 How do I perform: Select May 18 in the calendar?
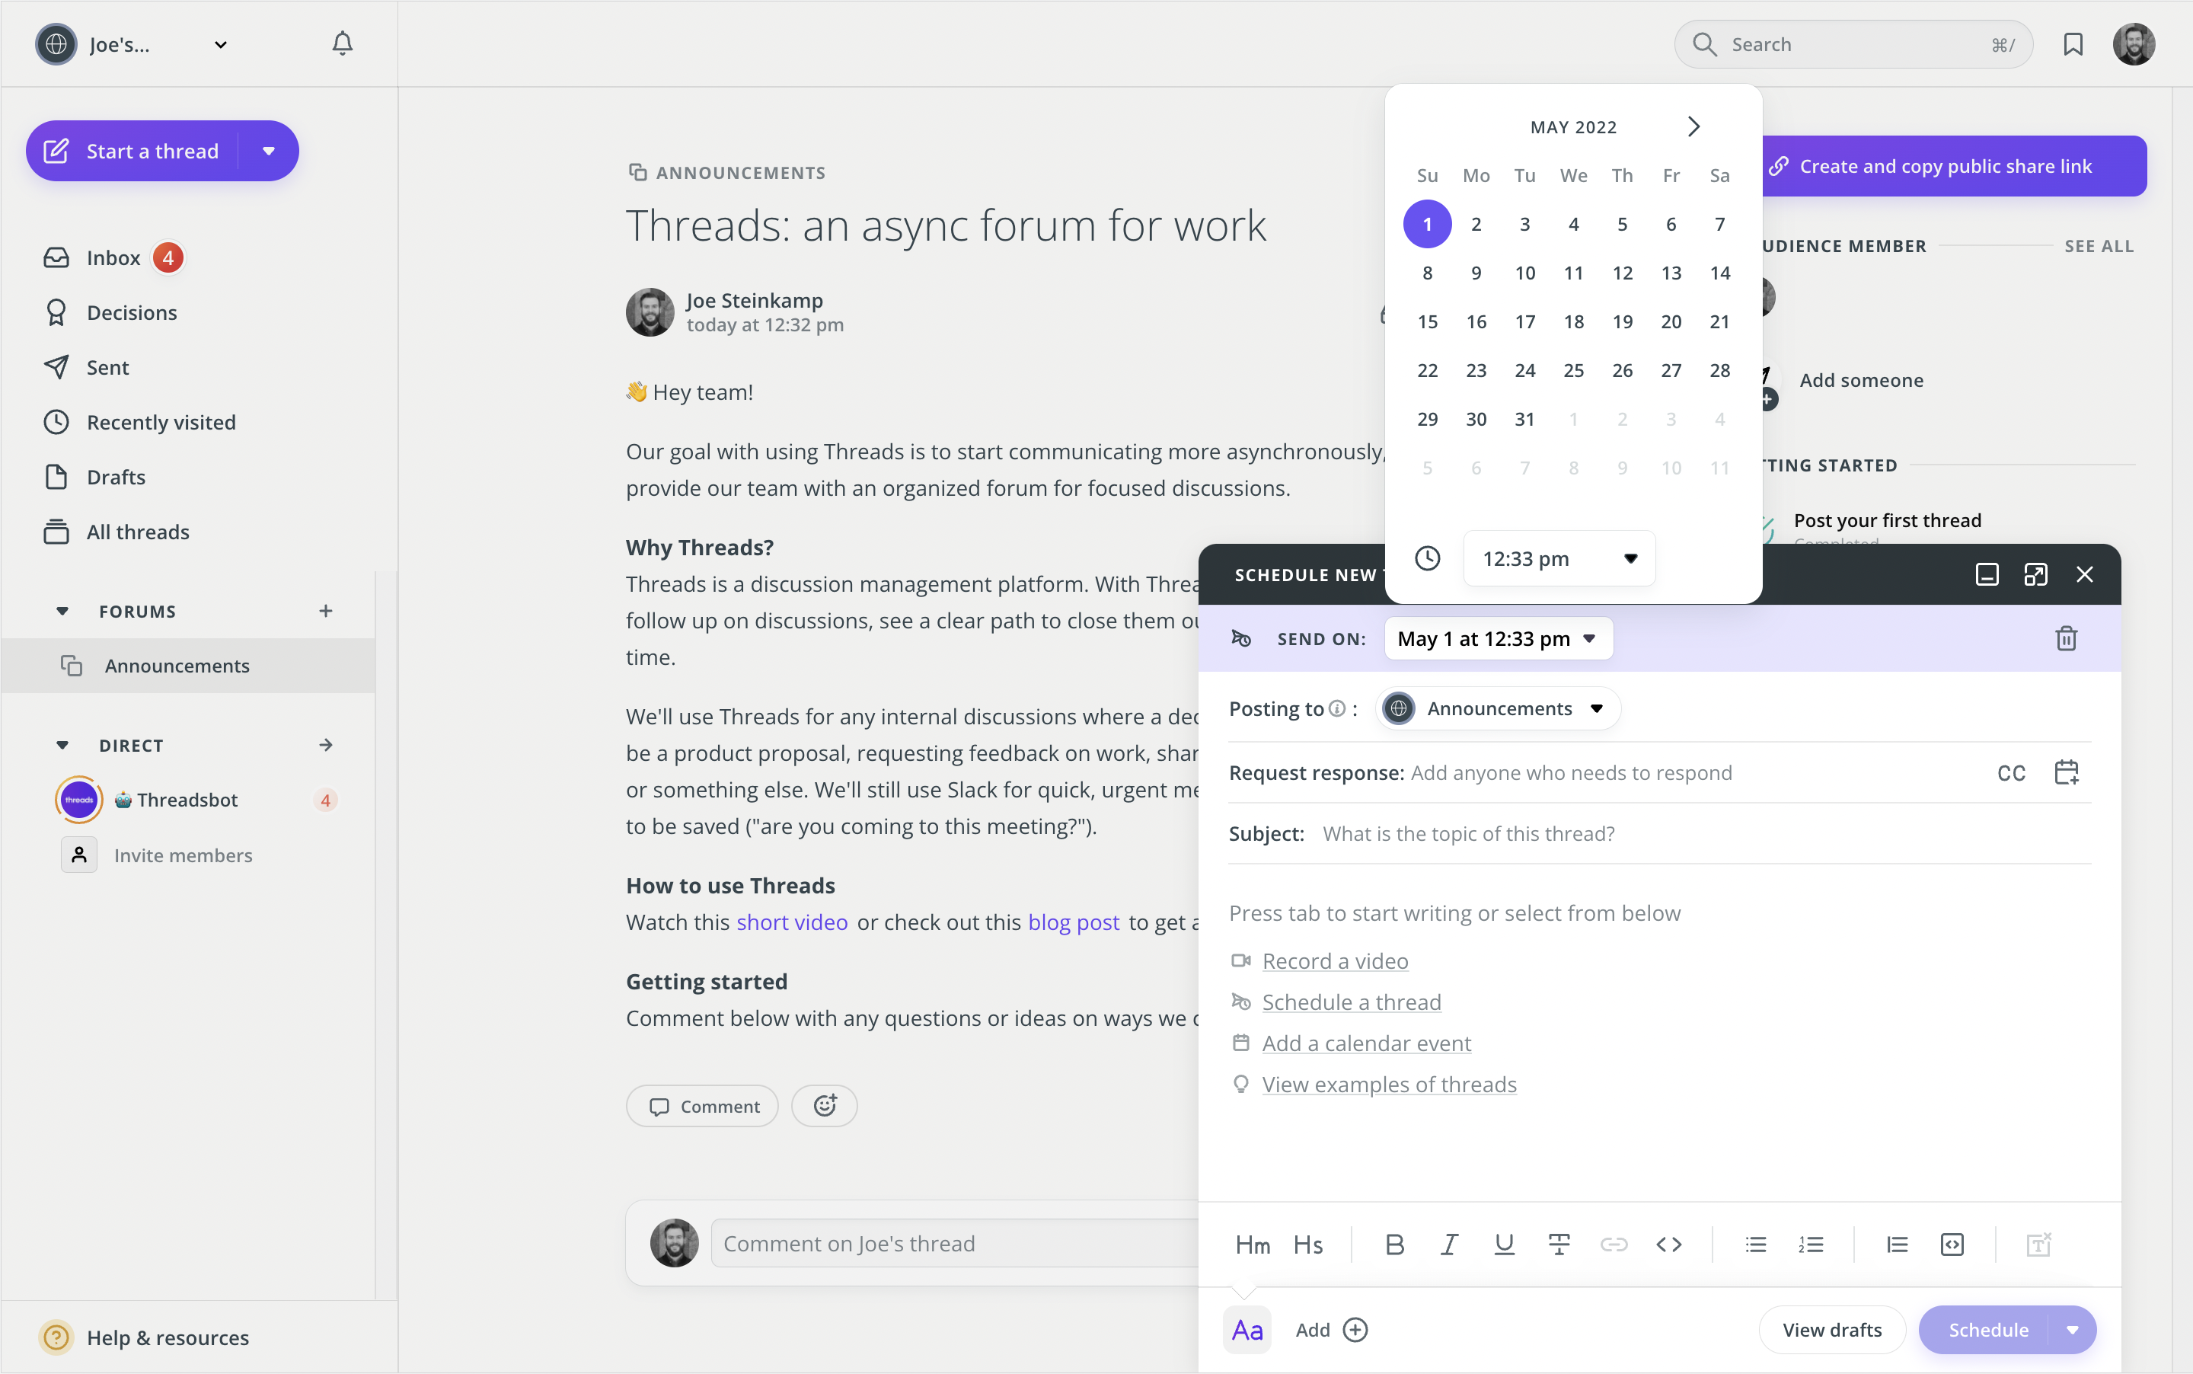click(x=1573, y=321)
